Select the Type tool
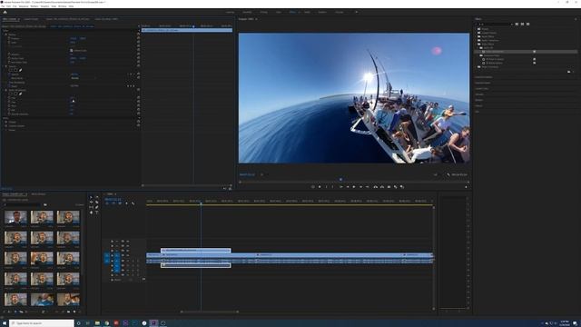Image resolution: width=581 pixels, height=327 pixels. [97, 213]
